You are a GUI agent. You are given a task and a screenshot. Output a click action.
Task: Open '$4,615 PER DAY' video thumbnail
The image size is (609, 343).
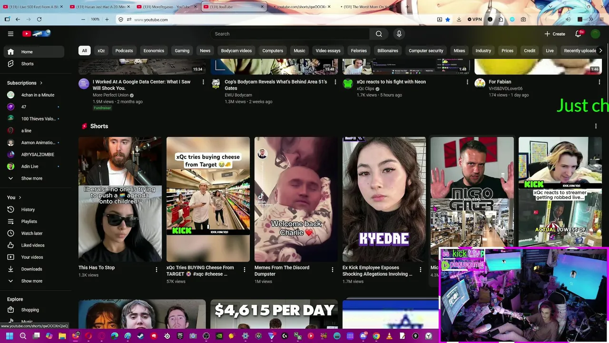(274, 314)
